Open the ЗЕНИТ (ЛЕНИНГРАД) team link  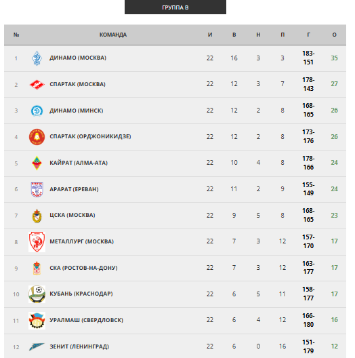pos(79,346)
